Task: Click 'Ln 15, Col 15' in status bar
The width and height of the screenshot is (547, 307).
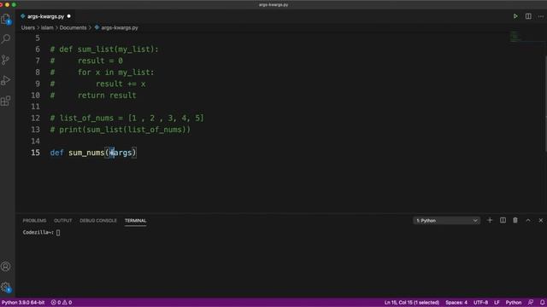Action: click(412, 303)
